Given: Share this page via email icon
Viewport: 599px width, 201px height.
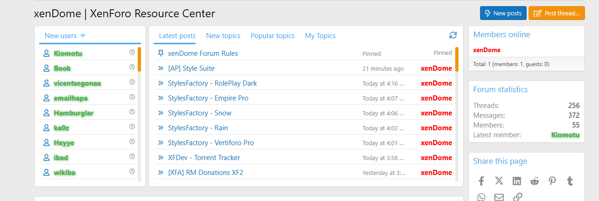Looking at the screenshot, I should coord(499,197).
